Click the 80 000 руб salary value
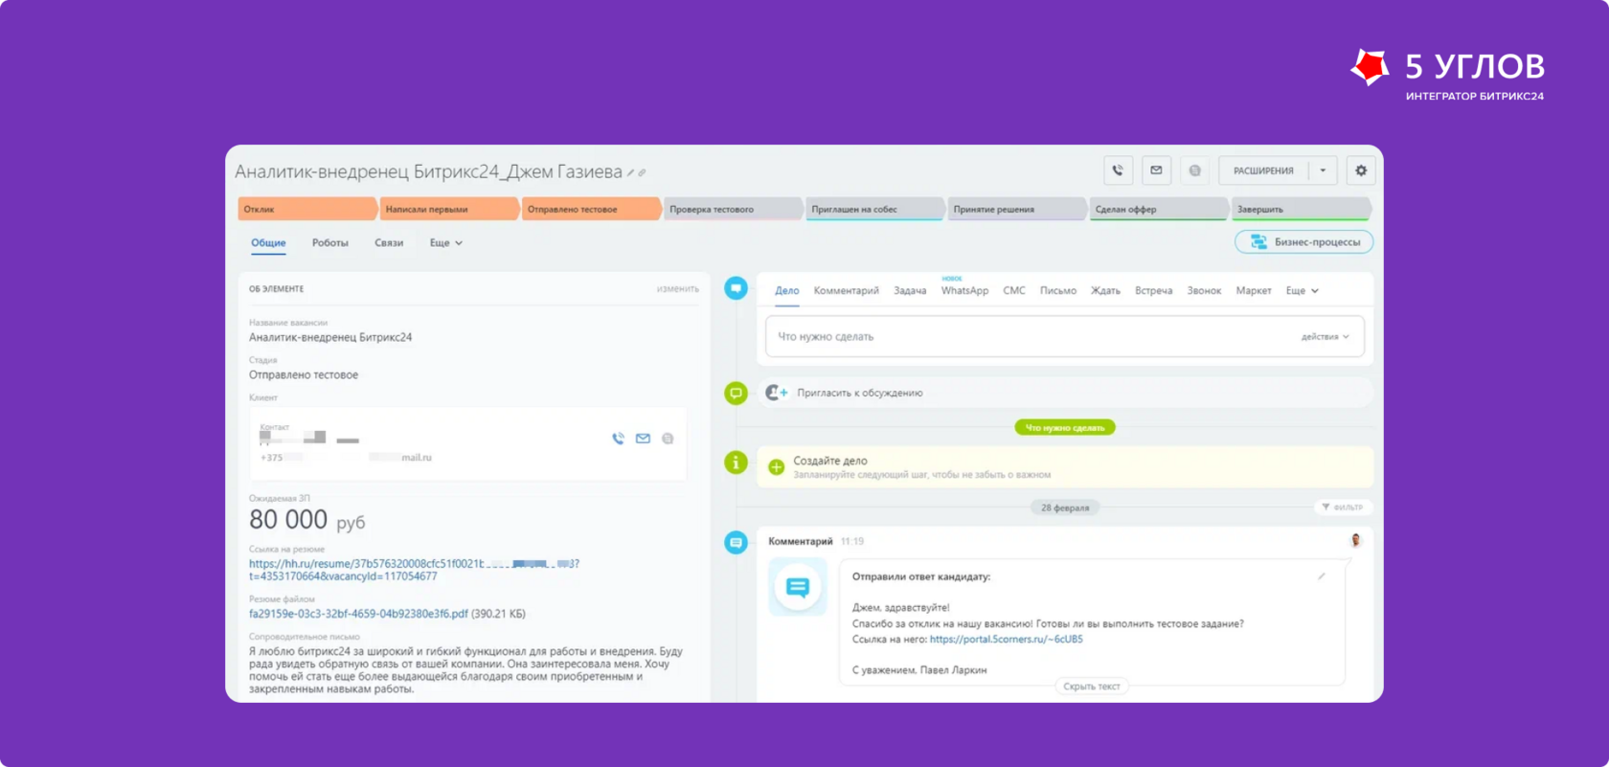 pyautogui.click(x=306, y=520)
